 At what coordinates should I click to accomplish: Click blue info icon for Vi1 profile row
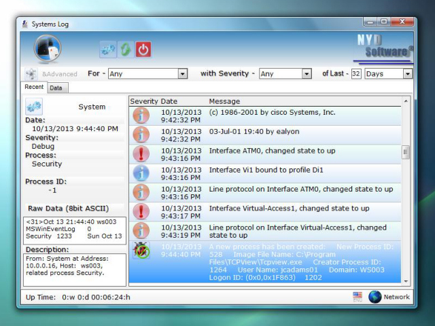click(x=141, y=173)
